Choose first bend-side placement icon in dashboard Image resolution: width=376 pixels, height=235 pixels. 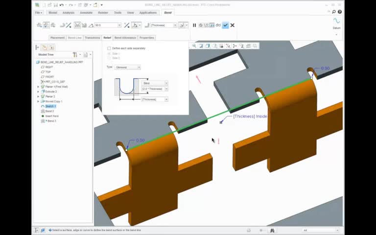point(39,25)
